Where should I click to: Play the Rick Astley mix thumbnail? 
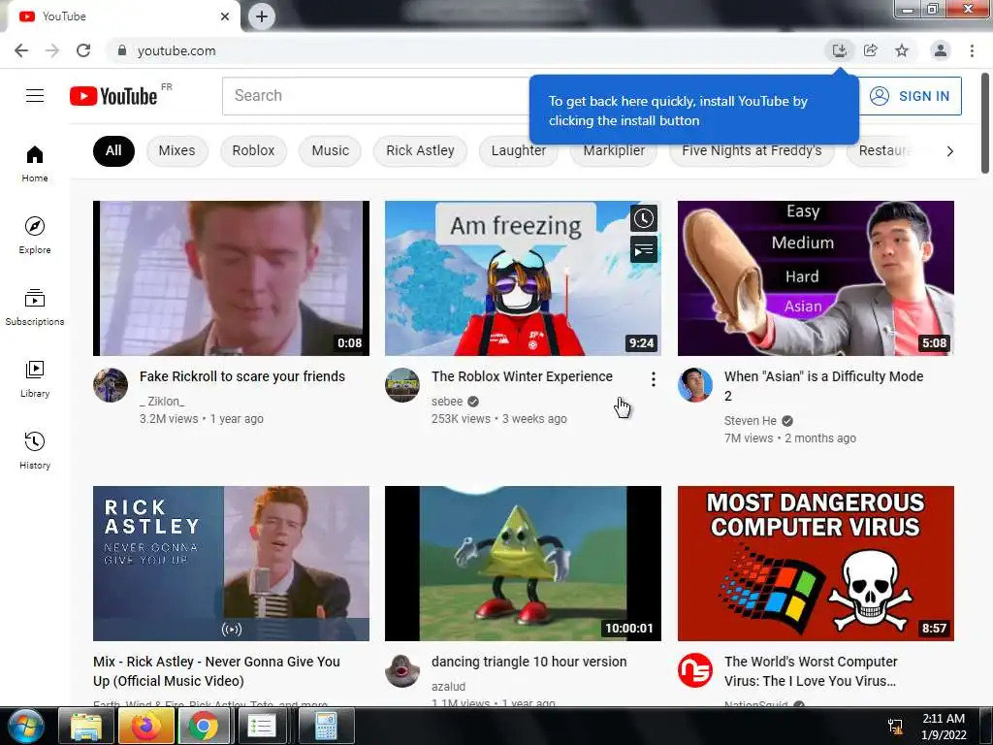pos(231,564)
